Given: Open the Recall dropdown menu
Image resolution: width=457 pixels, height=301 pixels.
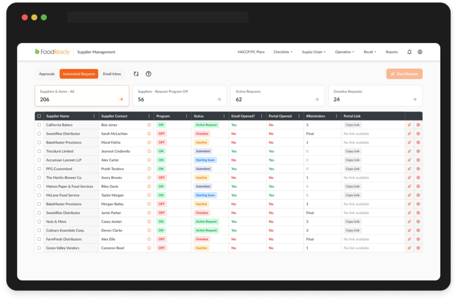Looking at the screenshot, I should [x=370, y=52].
